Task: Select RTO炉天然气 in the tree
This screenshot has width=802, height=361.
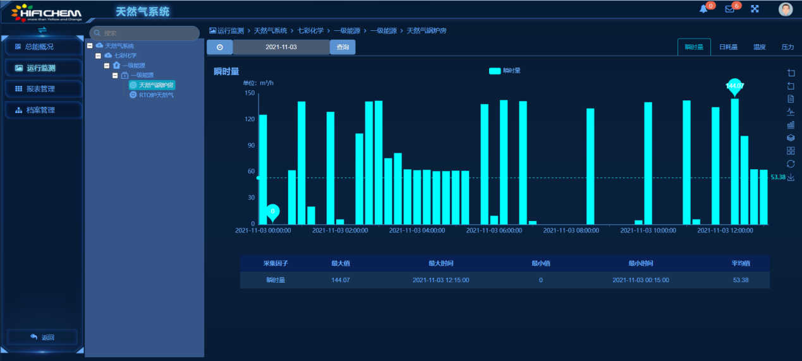Action: tap(155, 95)
